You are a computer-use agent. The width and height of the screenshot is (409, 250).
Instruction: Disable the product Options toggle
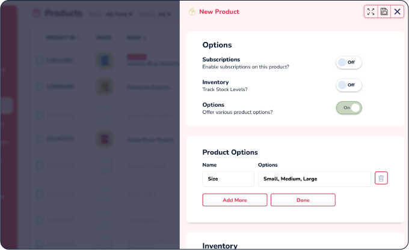(349, 107)
